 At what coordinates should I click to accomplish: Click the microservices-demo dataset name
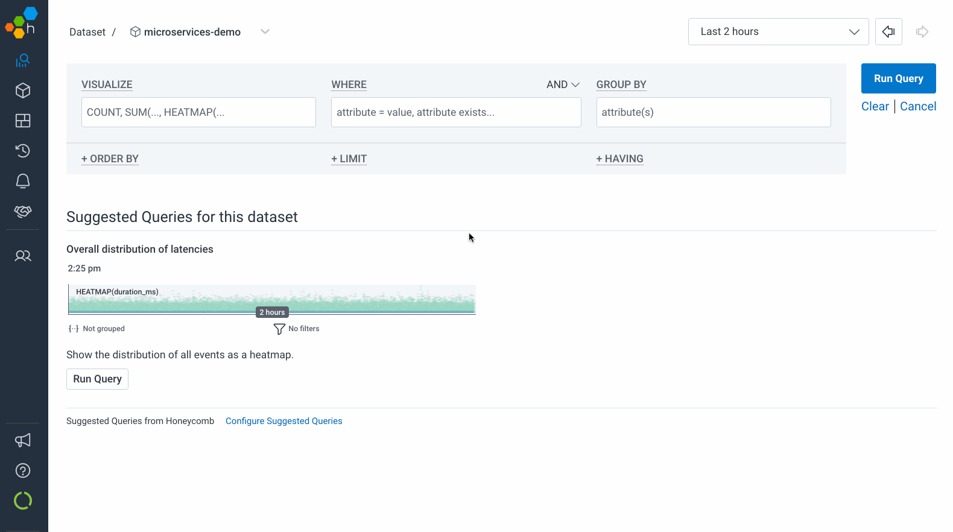click(192, 32)
